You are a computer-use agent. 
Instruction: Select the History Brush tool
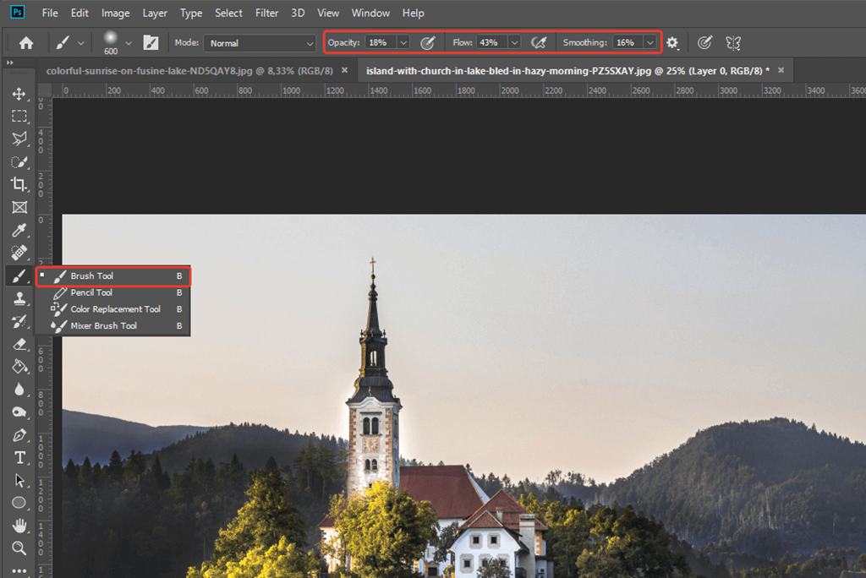coord(19,321)
